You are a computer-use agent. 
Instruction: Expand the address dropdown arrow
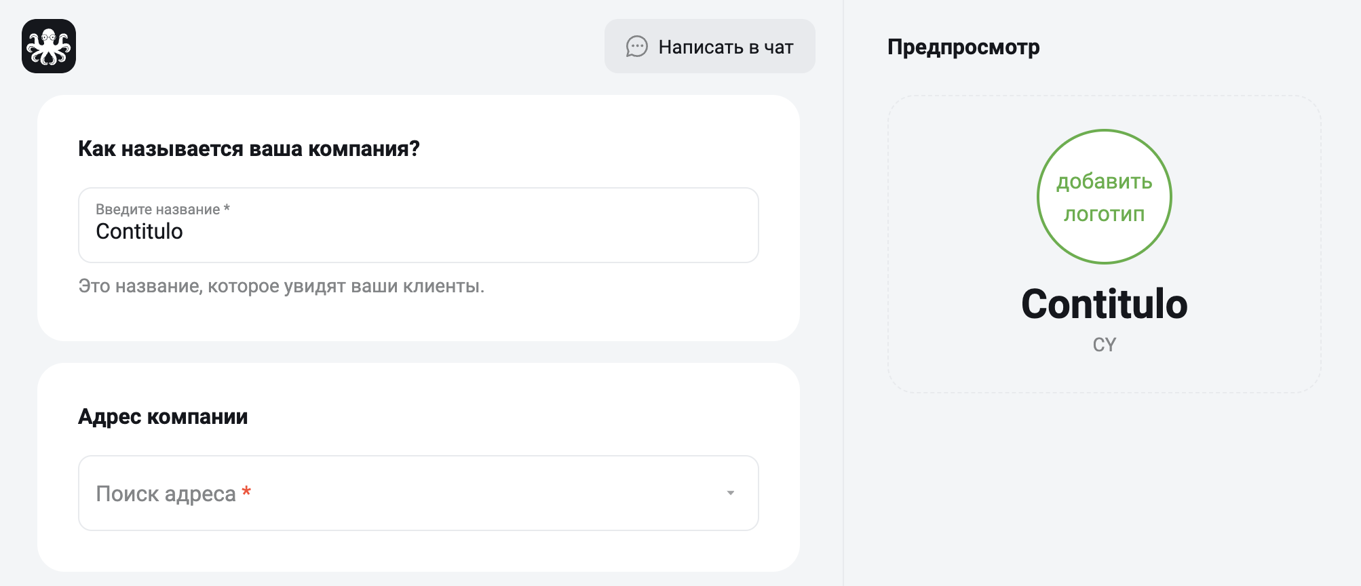pos(731,493)
